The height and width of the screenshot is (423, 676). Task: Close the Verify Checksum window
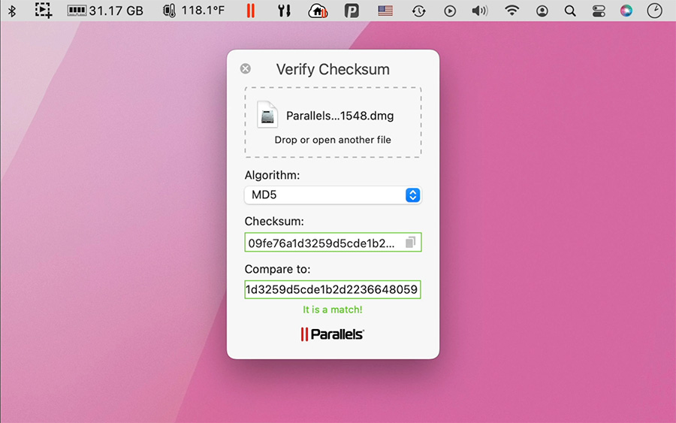pos(246,69)
